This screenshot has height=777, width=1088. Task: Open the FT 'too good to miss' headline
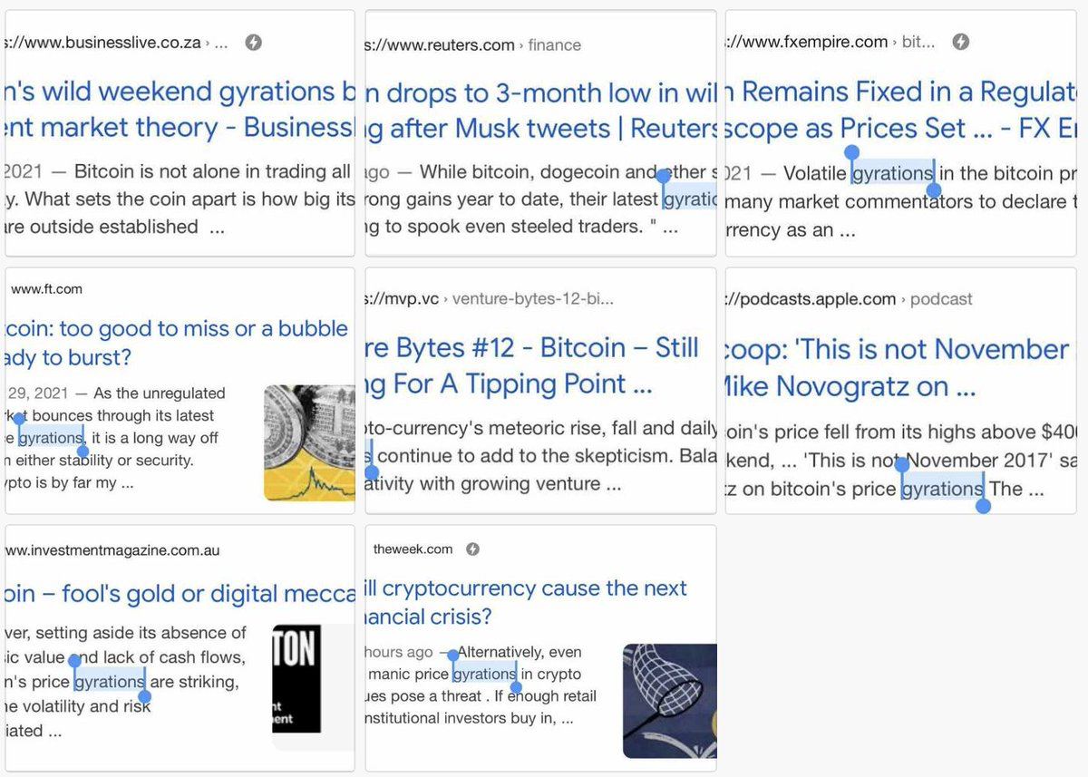click(x=177, y=342)
